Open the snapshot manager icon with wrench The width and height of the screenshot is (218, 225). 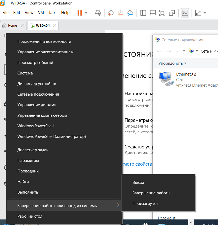(130, 13)
